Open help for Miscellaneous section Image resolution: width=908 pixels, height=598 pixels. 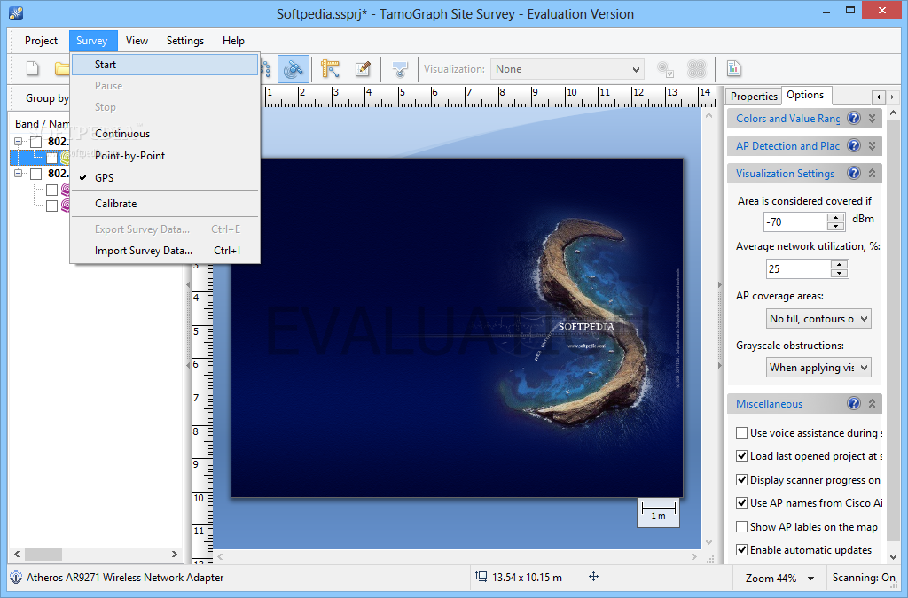(x=854, y=403)
